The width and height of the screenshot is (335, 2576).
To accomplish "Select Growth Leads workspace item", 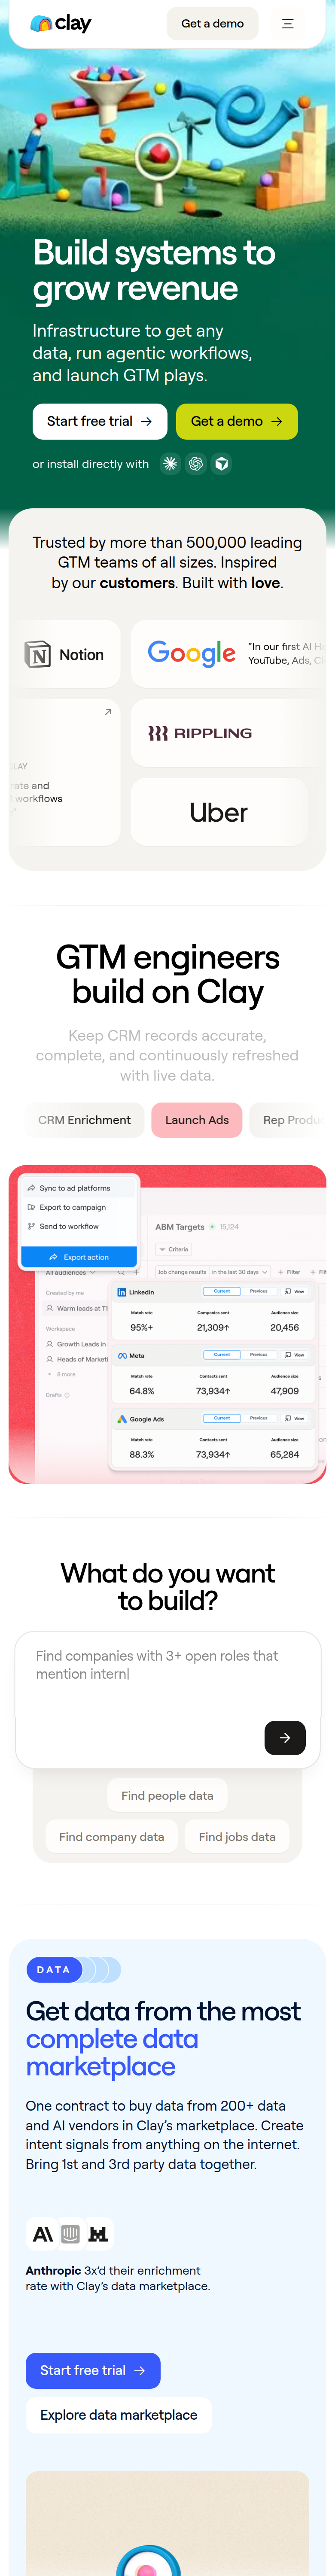I will [76, 1344].
